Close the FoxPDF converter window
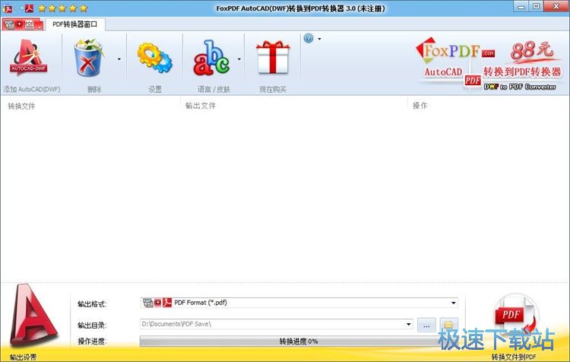 556,6
